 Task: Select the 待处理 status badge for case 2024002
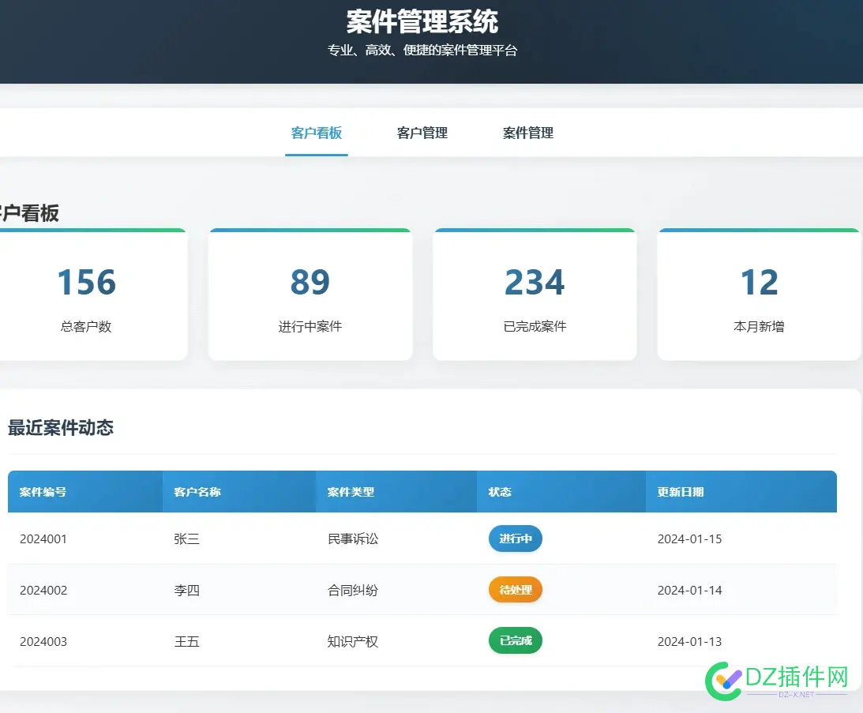[515, 590]
